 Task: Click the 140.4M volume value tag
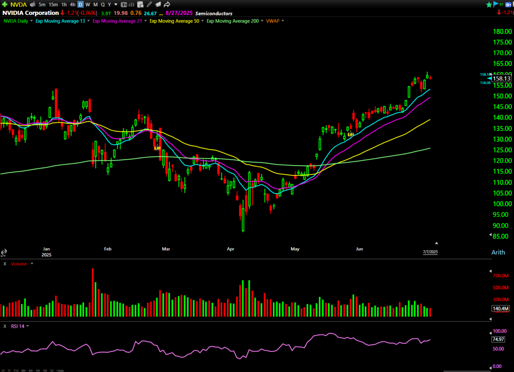[x=501, y=308]
